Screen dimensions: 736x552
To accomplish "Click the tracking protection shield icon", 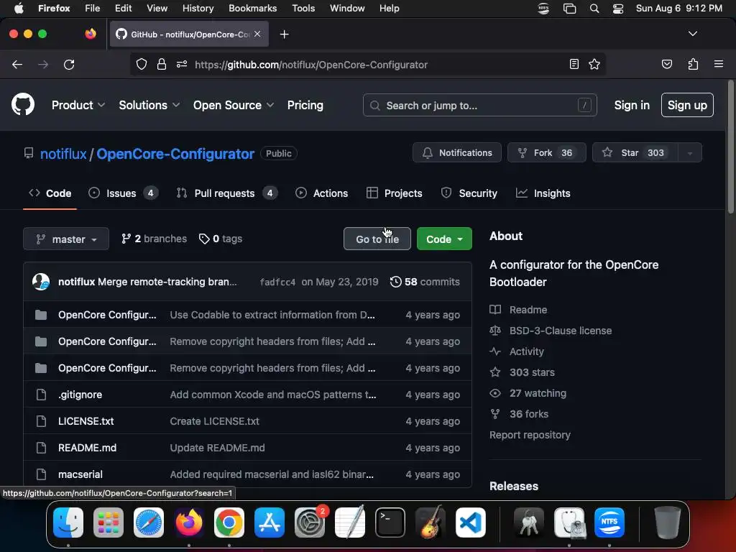I will [142, 64].
